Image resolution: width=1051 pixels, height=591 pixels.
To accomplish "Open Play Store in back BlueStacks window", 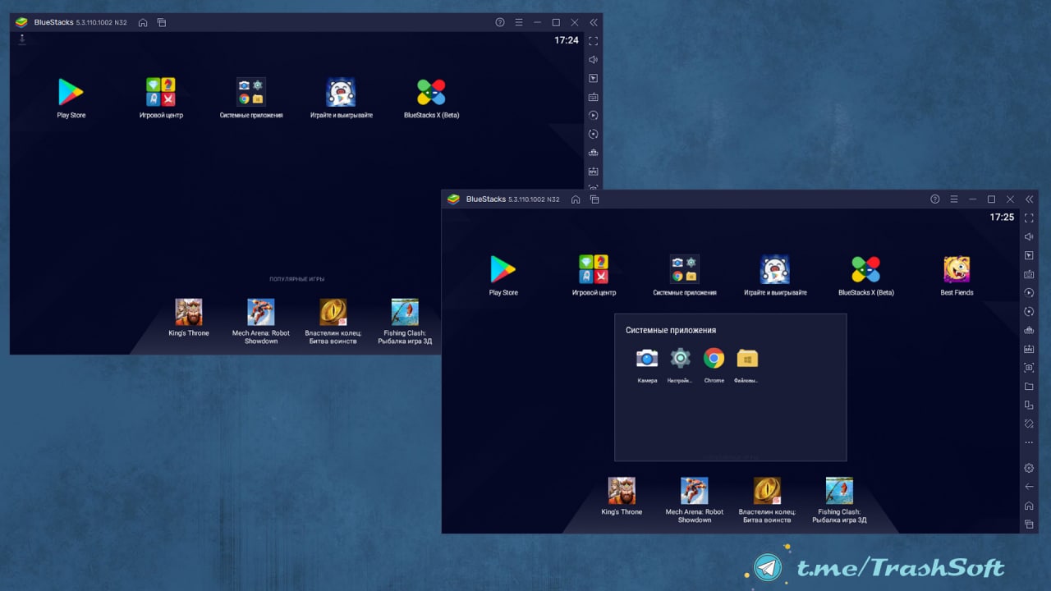I will 71,92.
